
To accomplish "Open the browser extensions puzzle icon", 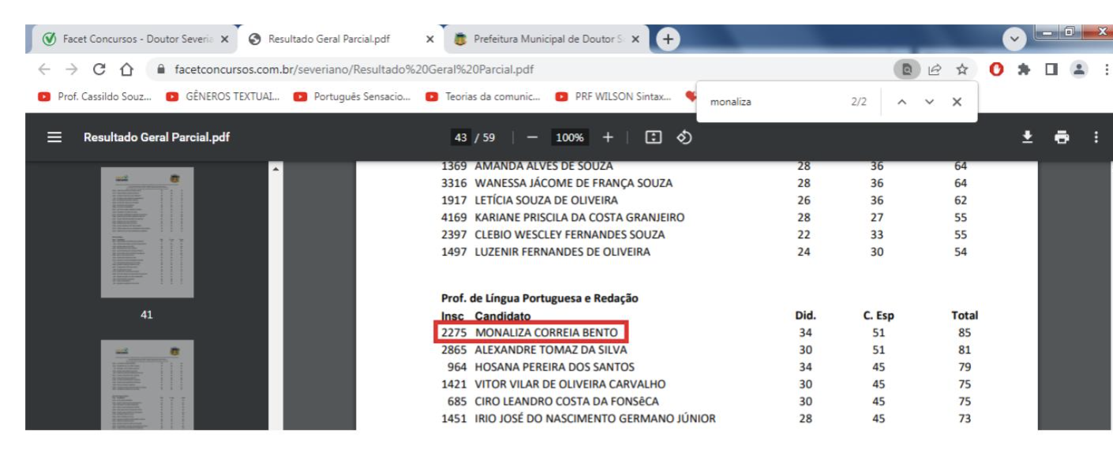I will pos(1024,69).
